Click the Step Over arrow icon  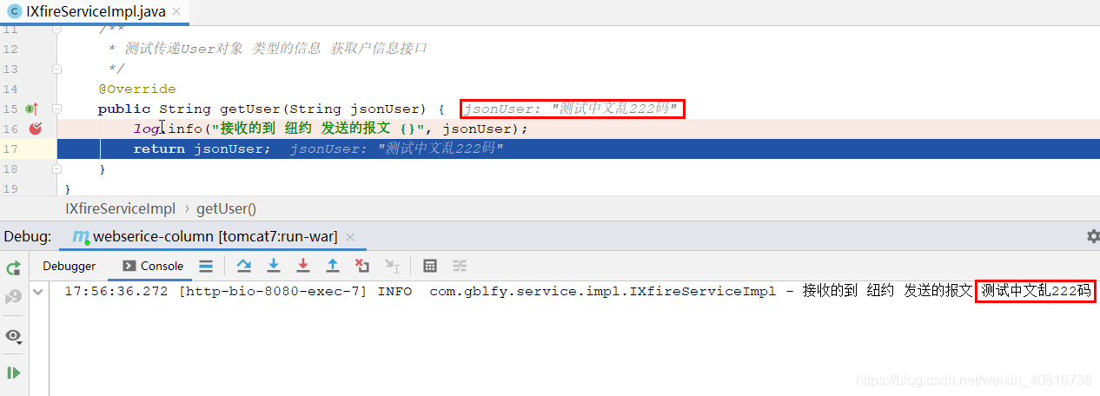tap(244, 265)
